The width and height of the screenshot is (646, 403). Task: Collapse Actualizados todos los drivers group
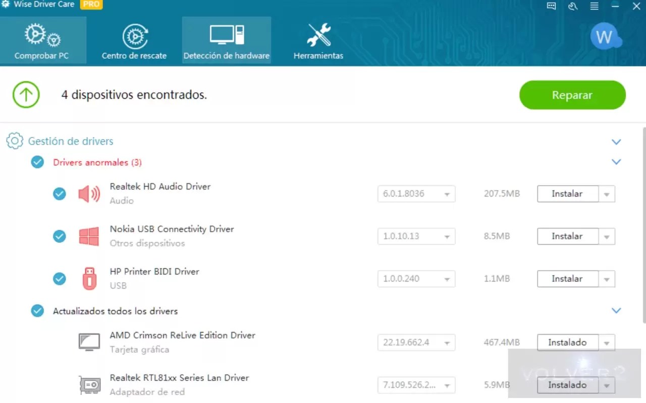point(616,310)
